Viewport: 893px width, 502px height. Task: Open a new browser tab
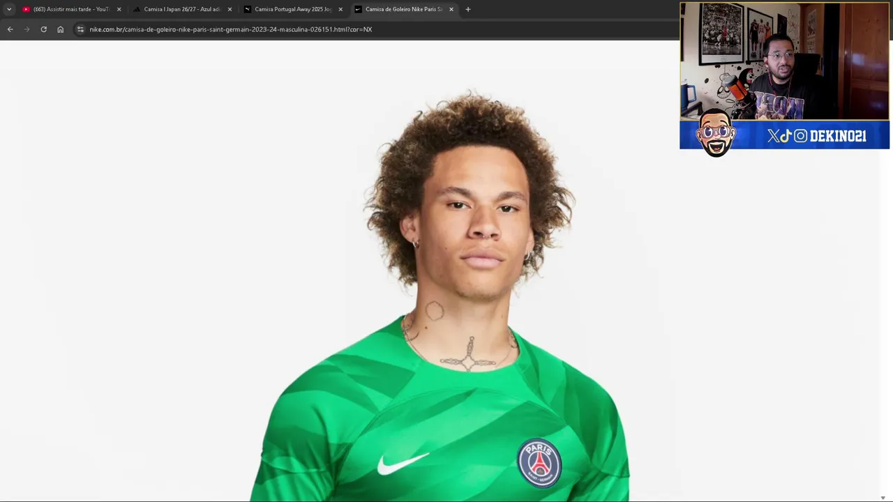click(x=468, y=9)
